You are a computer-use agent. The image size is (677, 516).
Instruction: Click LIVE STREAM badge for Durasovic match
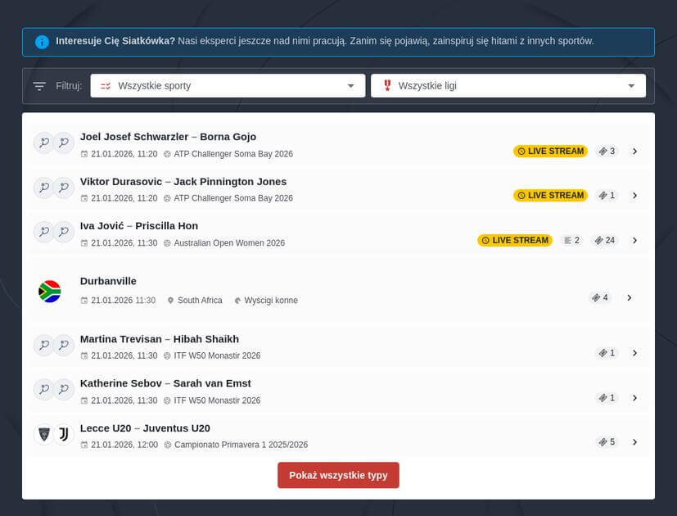[x=550, y=196]
